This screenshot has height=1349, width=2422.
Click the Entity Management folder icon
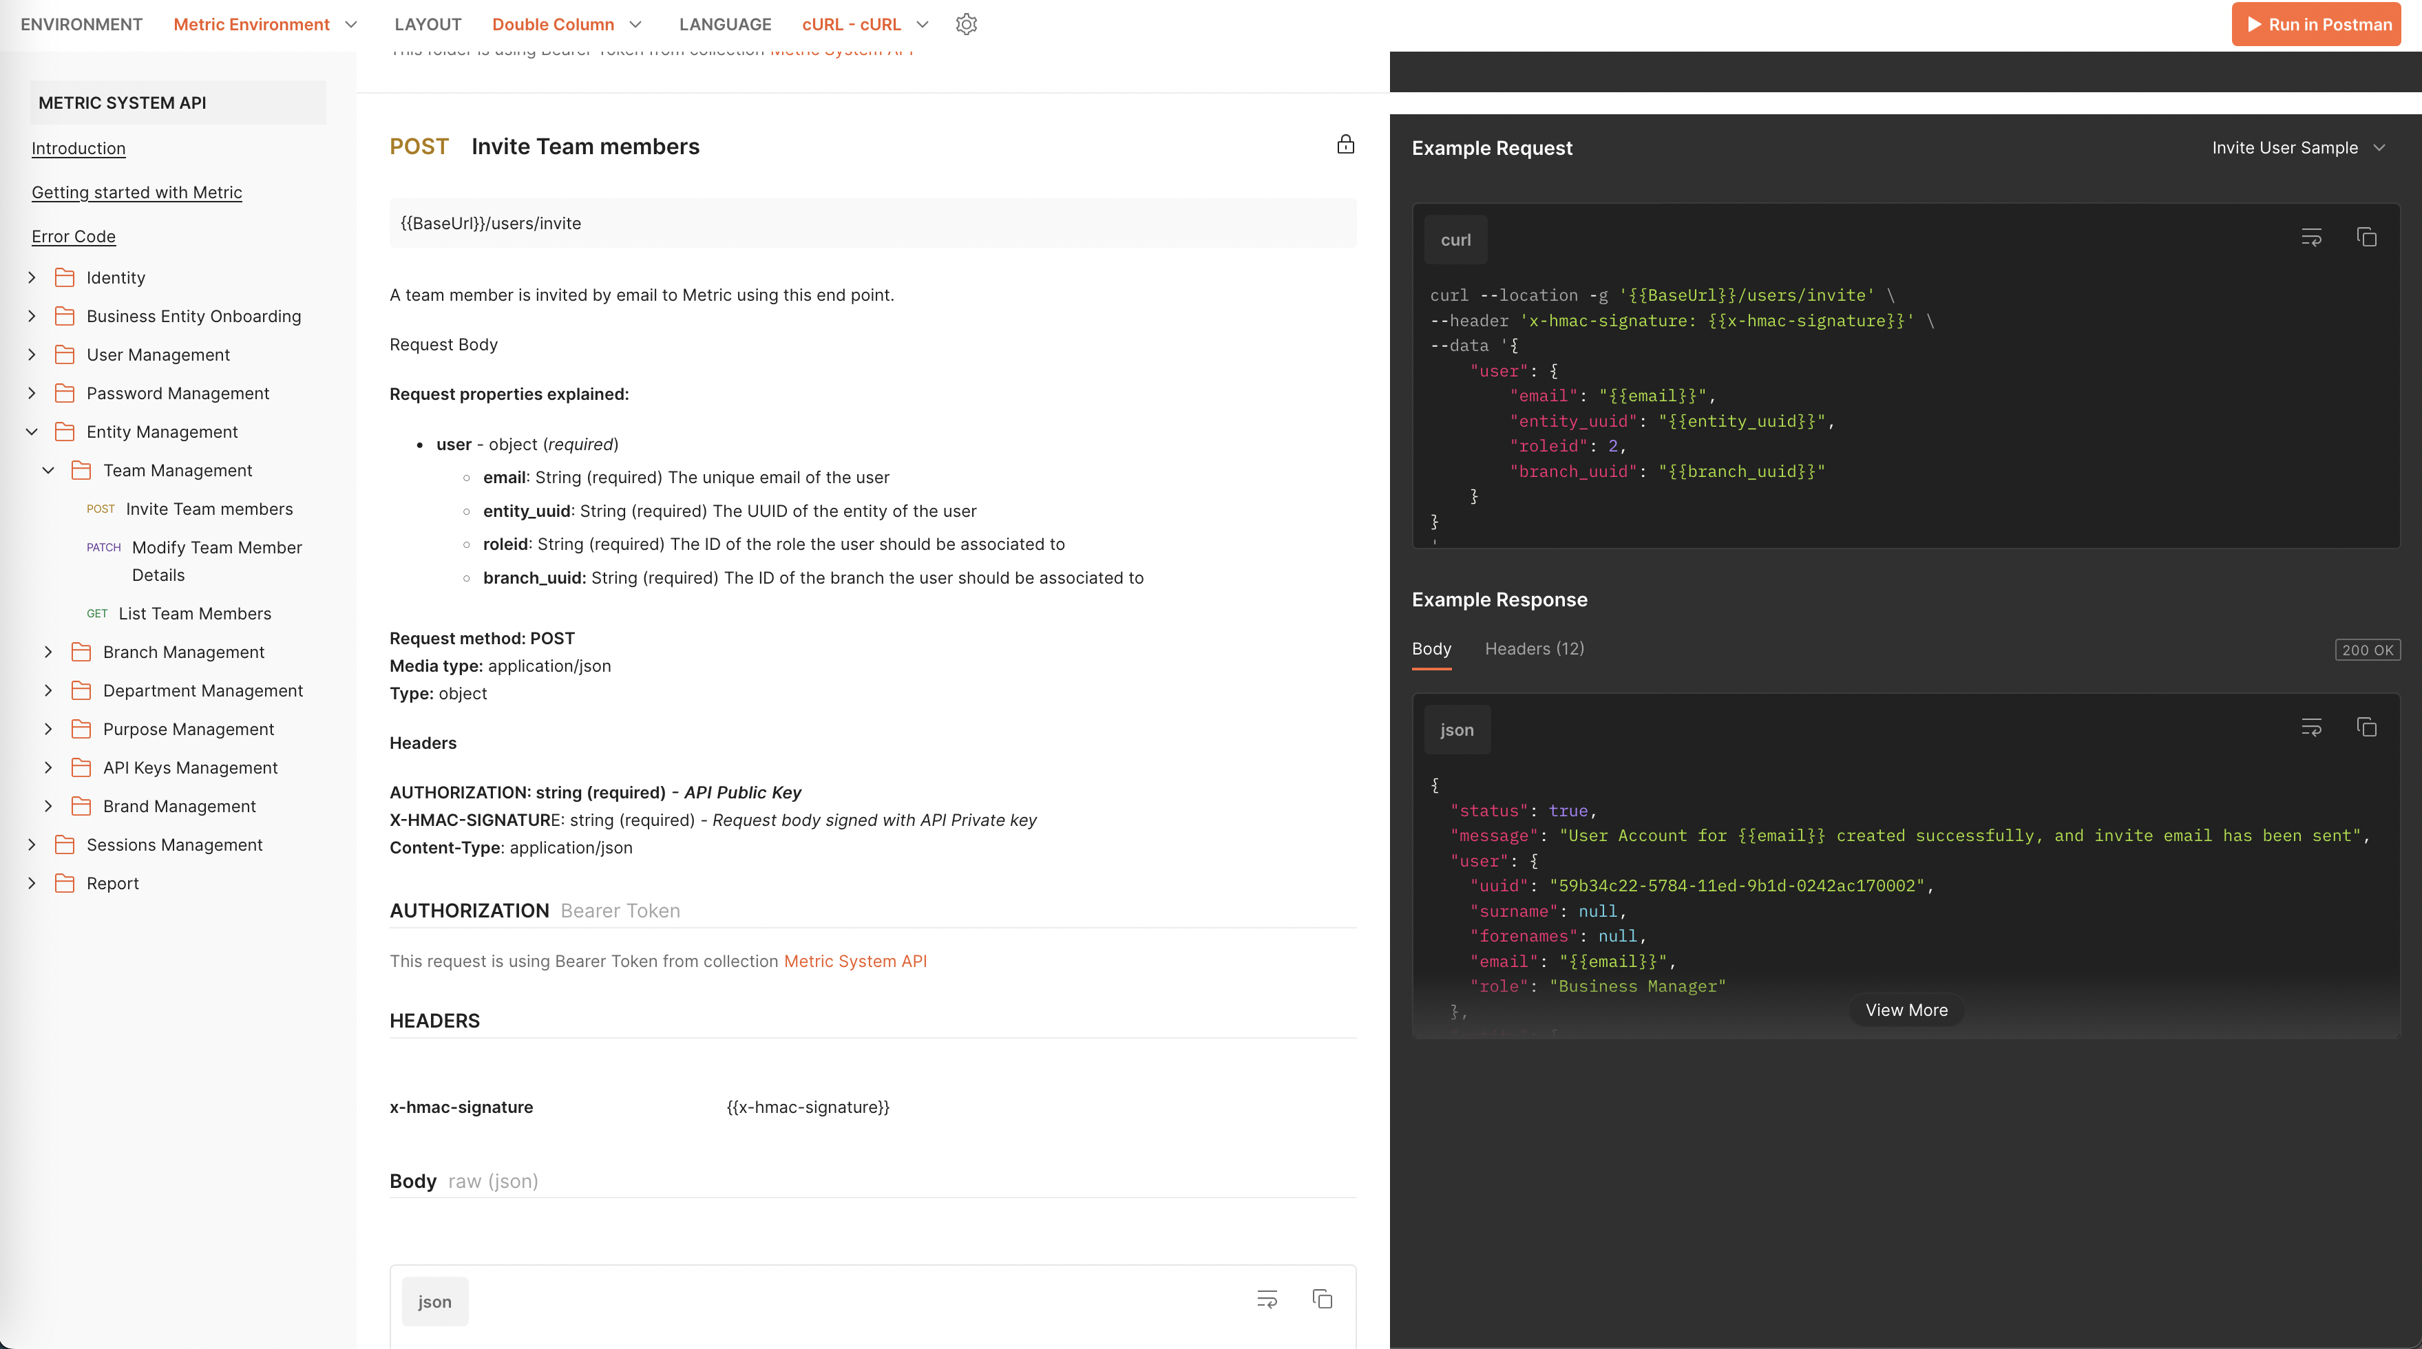pos(65,432)
